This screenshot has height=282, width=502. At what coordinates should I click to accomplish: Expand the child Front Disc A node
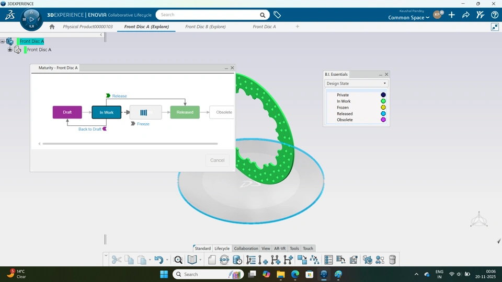(10, 50)
